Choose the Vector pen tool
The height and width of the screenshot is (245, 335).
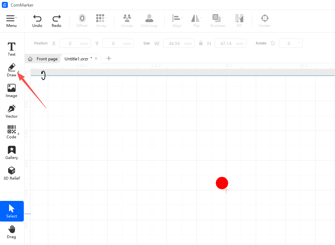[12, 111]
